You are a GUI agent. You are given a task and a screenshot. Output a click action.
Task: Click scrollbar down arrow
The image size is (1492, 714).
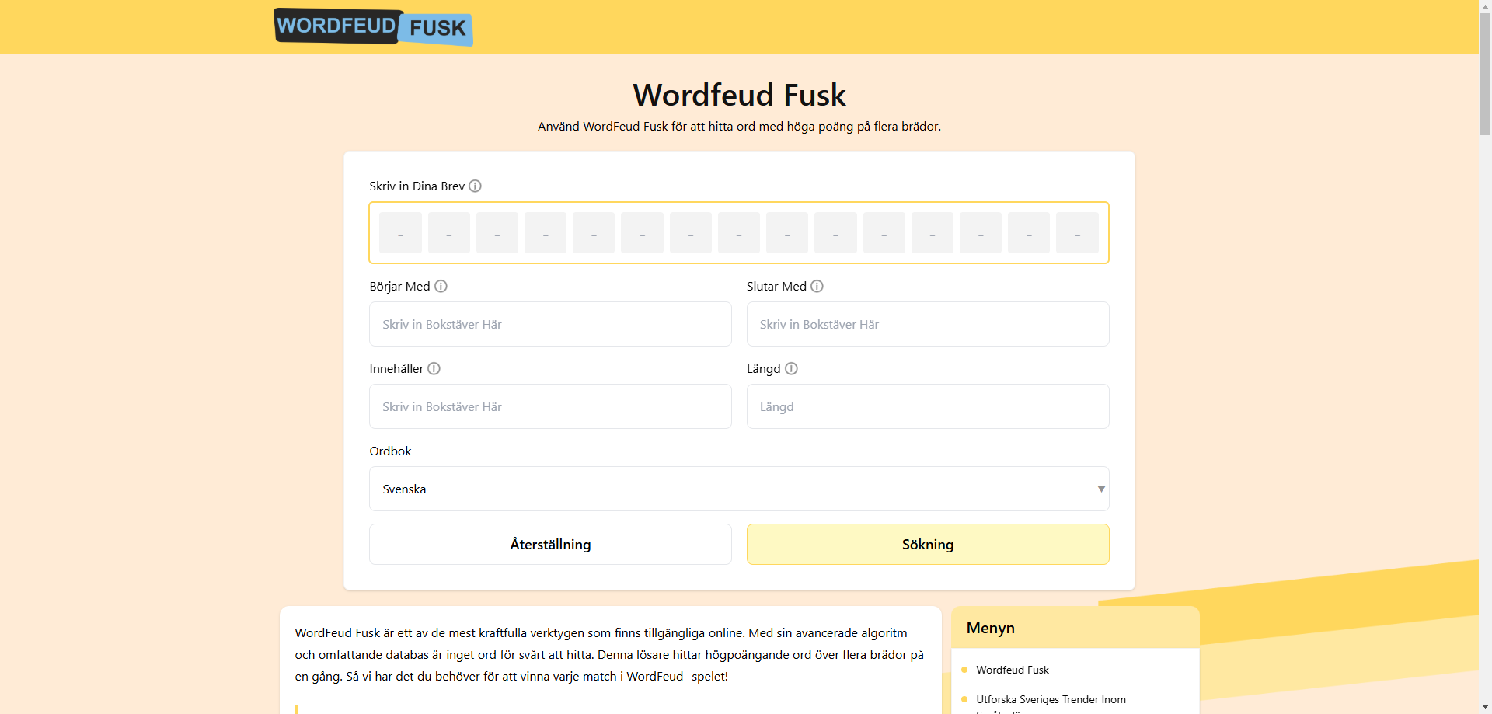pos(1485,708)
